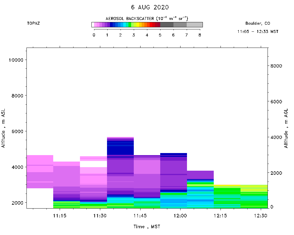294x235 pixels.
Task: Click colorbar tick label '4'
Action: click(147, 35)
